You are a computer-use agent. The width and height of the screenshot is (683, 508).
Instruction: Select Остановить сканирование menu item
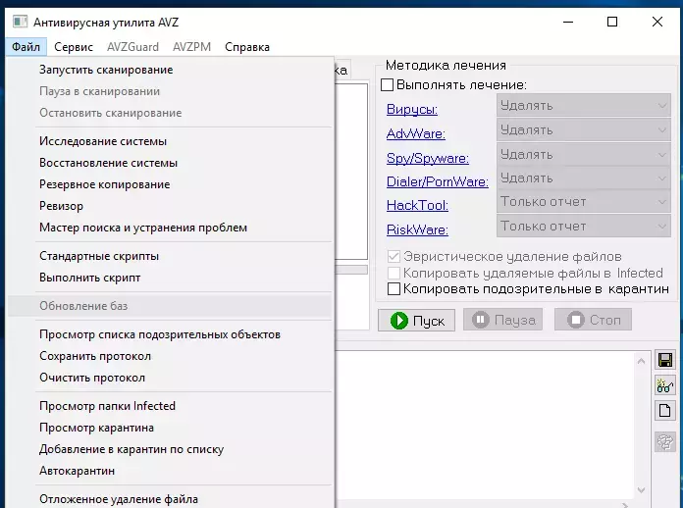[170, 113]
